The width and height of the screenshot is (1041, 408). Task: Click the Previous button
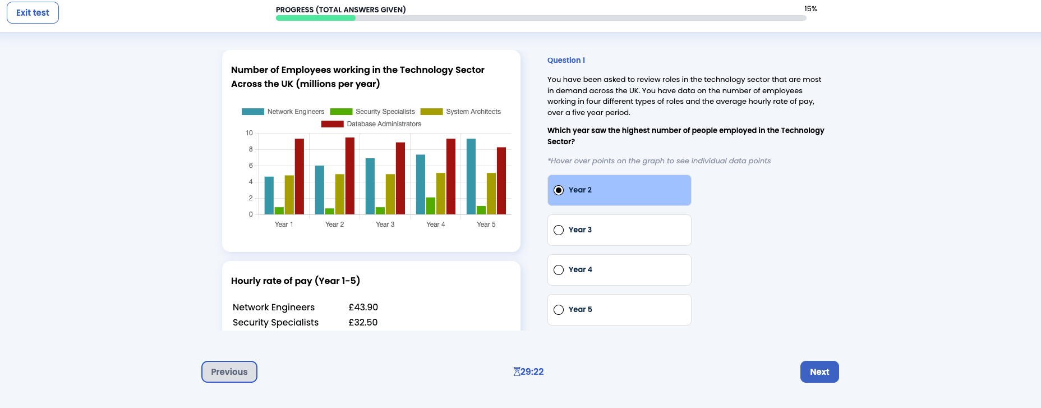[229, 372]
